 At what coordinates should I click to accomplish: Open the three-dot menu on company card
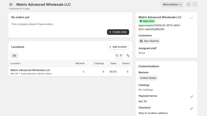coord(191,18)
